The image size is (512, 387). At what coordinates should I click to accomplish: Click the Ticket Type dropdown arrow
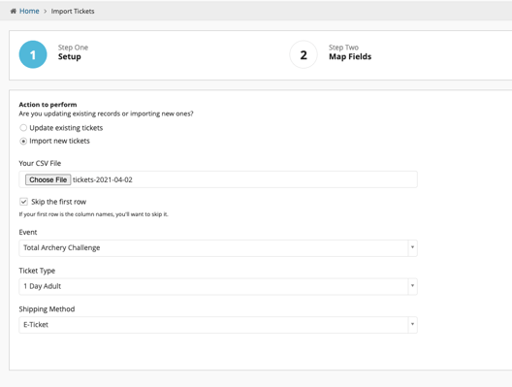[x=412, y=286]
